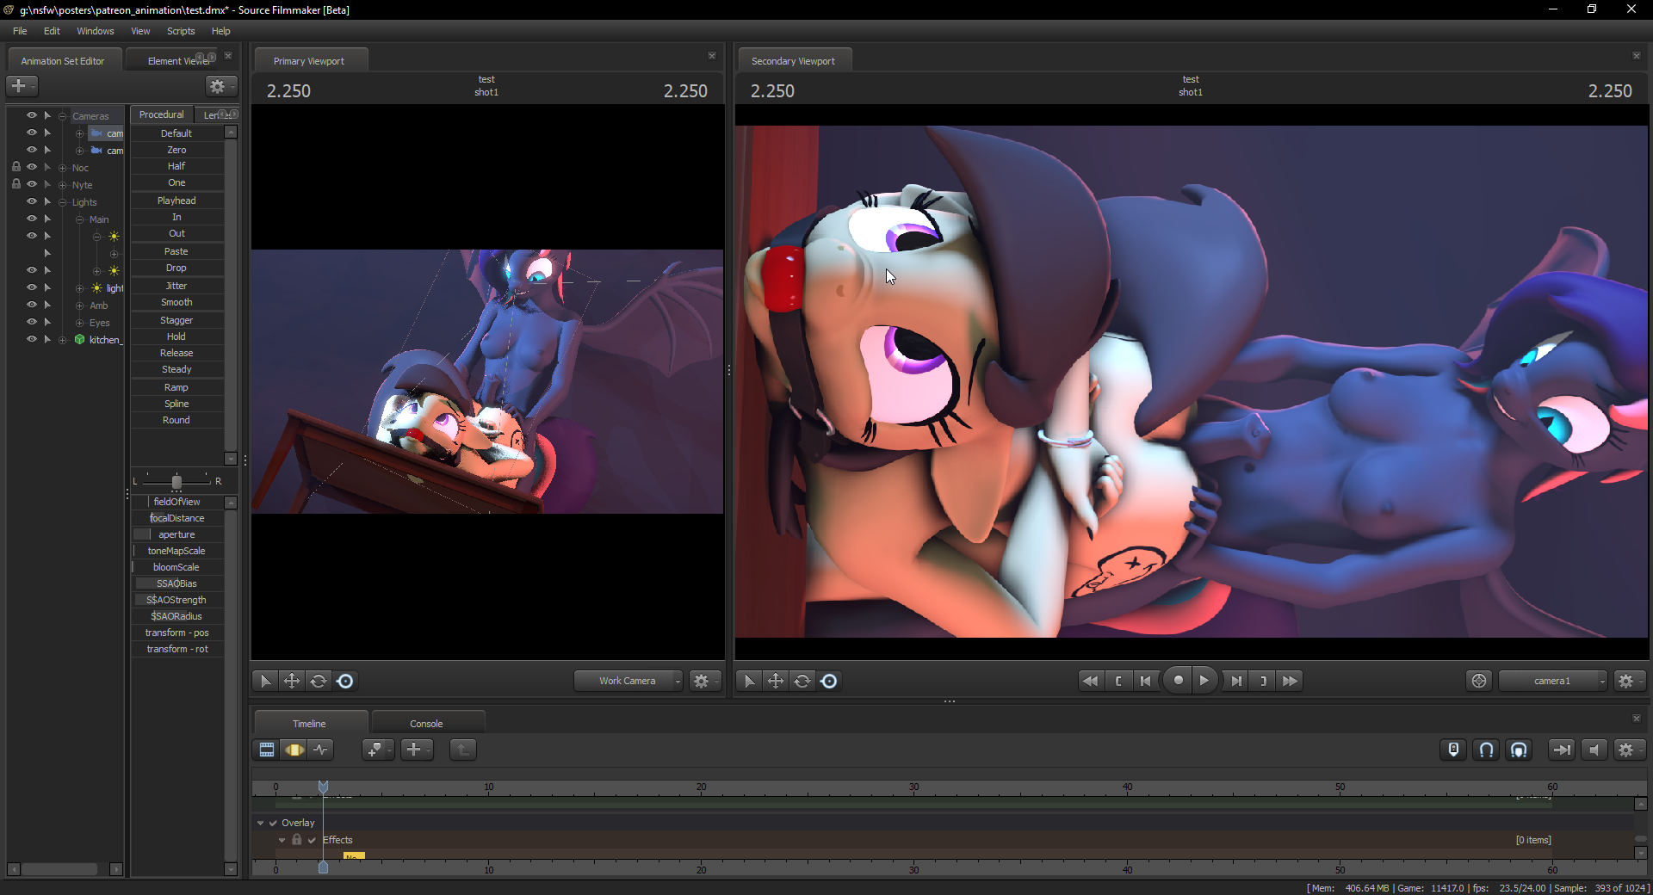1653x895 pixels.
Task: Toggle visibility eye for Eyes
Action: (x=32, y=322)
